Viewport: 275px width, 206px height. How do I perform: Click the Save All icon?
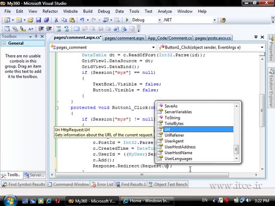pyautogui.click(x=46, y=20)
